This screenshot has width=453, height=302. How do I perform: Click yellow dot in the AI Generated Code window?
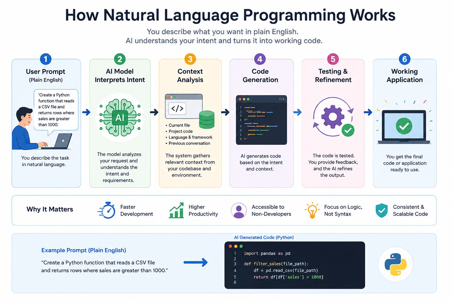click(x=236, y=246)
